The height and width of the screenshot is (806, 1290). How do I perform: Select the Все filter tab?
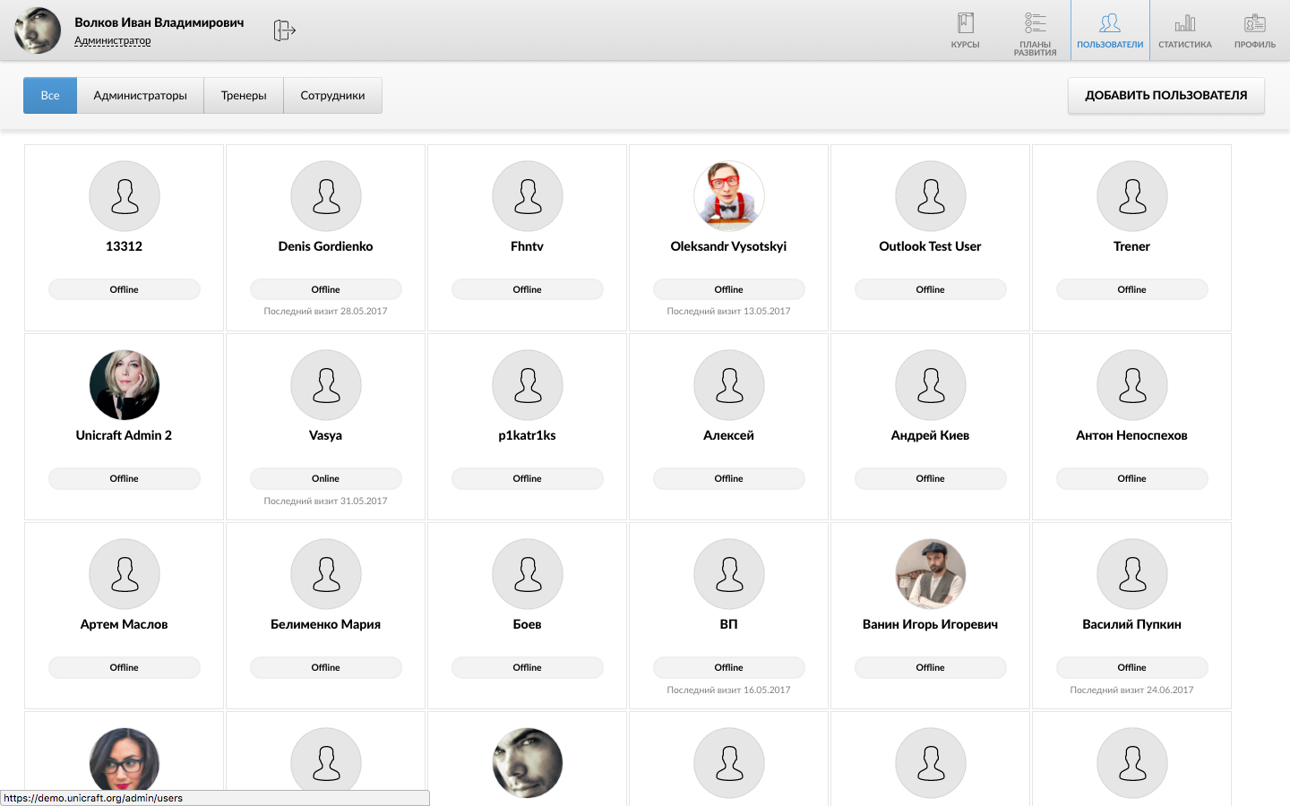click(x=50, y=95)
